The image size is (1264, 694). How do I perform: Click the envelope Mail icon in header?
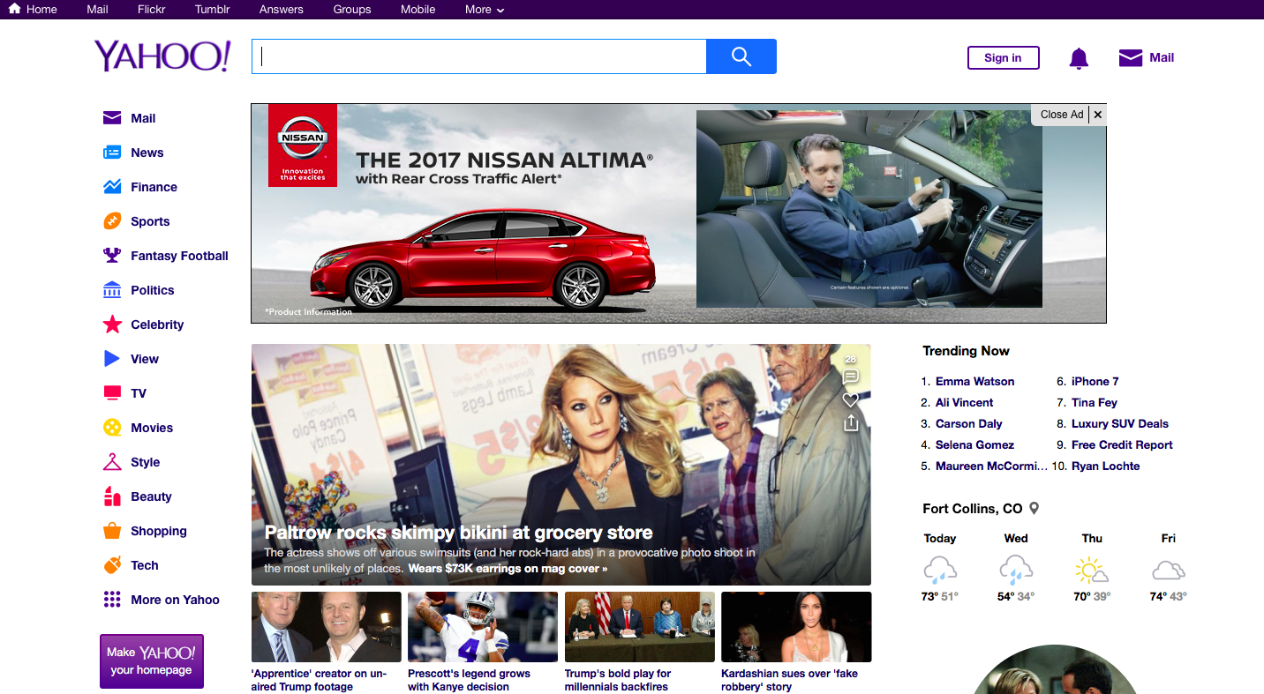click(1130, 58)
